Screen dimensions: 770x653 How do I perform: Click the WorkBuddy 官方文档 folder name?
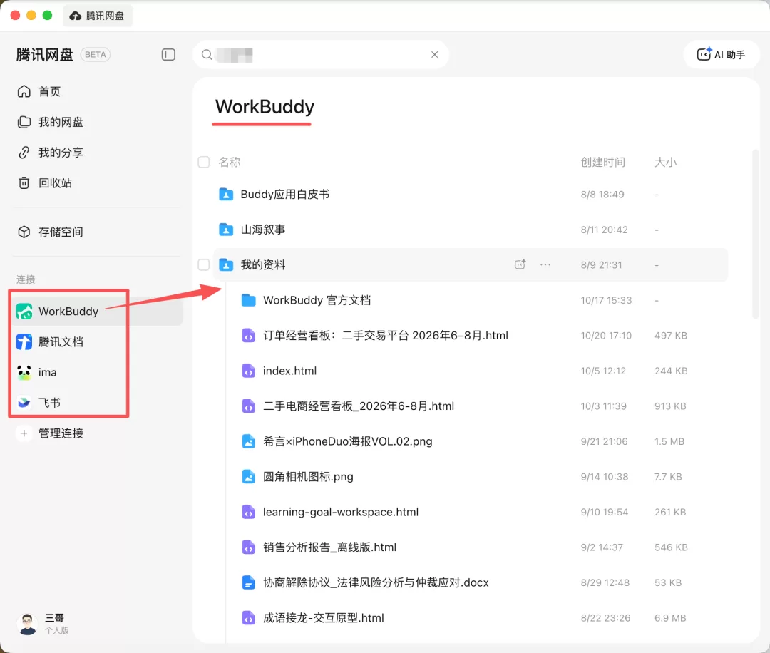pyautogui.click(x=317, y=300)
